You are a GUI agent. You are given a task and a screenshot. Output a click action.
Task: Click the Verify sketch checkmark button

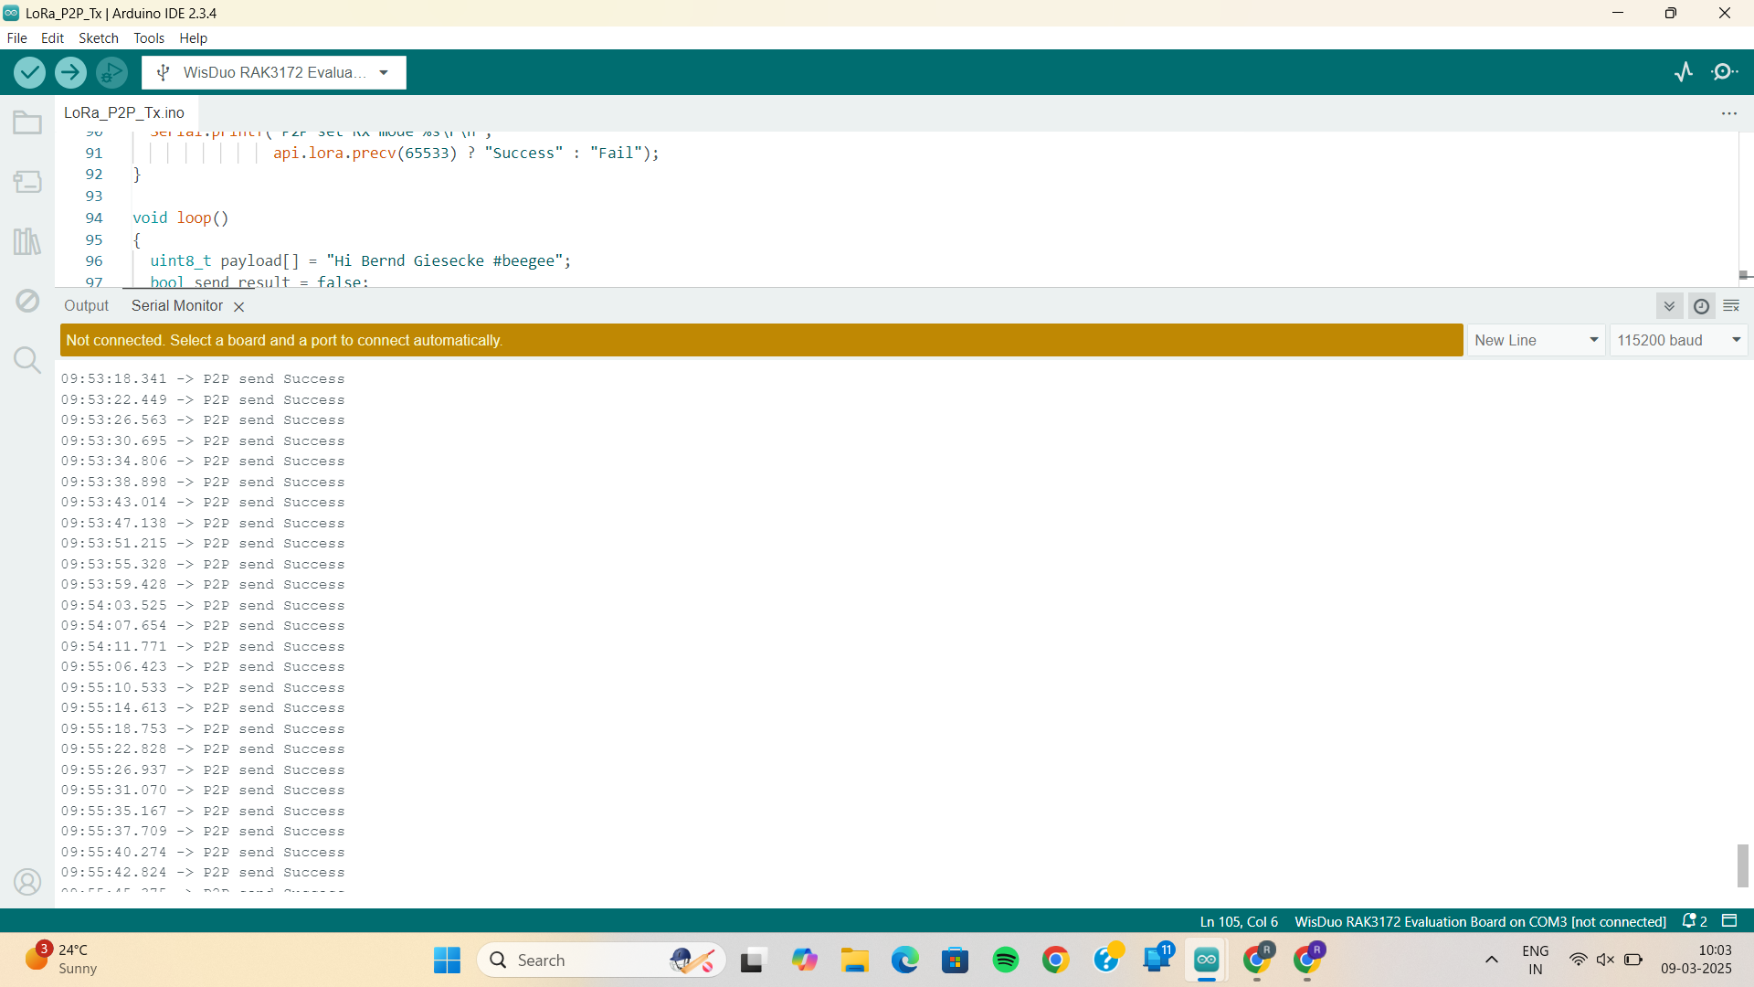pos(29,72)
